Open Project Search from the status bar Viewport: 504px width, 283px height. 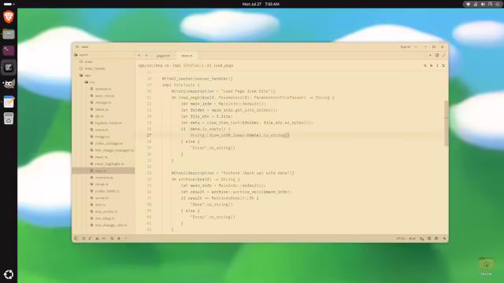112,238
